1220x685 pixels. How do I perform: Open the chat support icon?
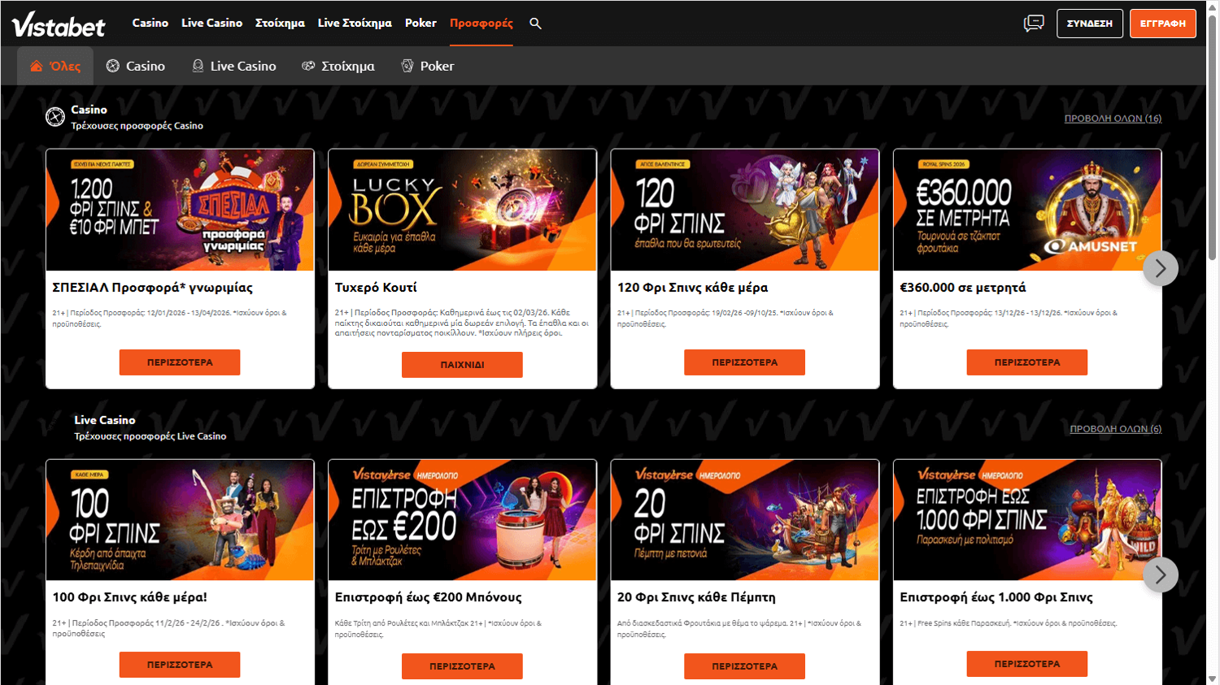point(1034,23)
